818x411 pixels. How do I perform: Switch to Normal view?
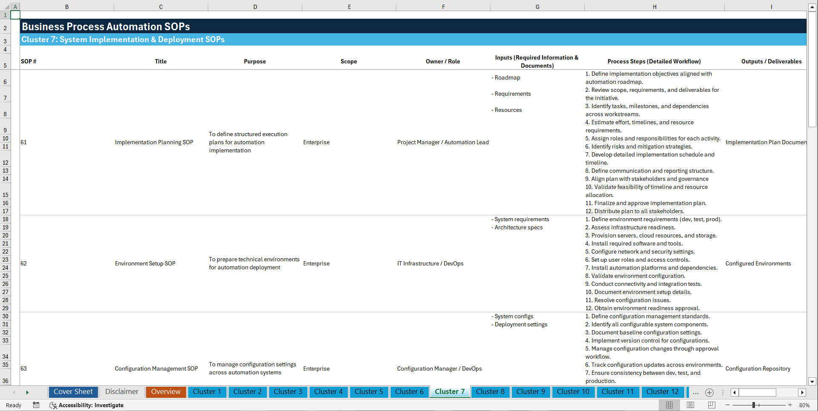coord(669,405)
